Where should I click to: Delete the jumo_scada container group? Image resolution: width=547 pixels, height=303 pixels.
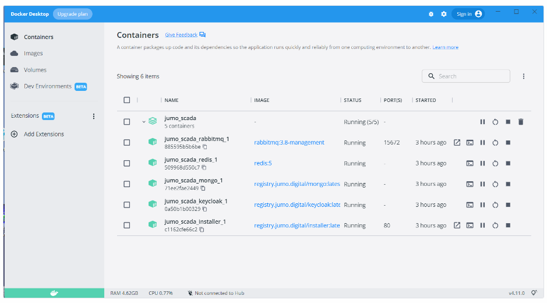pyautogui.click(x=521, y=122)
